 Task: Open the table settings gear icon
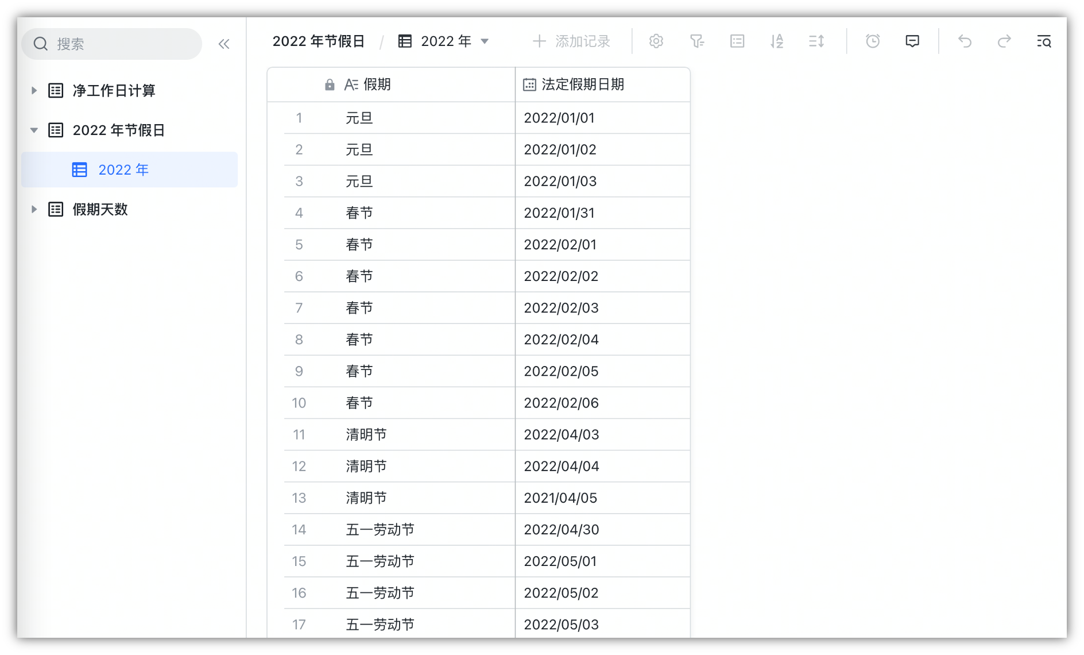(656, 41)
